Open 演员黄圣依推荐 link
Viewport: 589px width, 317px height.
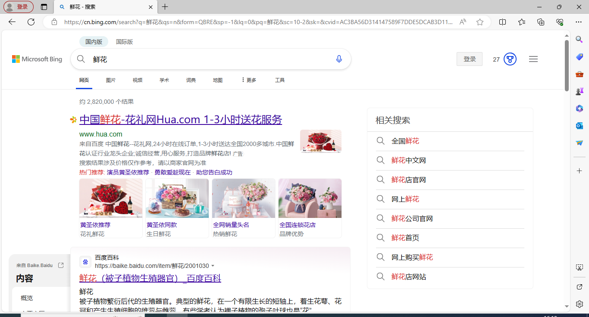tap(128, 172)
